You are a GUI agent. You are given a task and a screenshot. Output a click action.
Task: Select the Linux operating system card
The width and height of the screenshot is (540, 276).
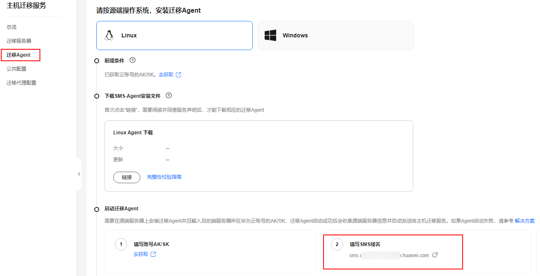point(175,35)
